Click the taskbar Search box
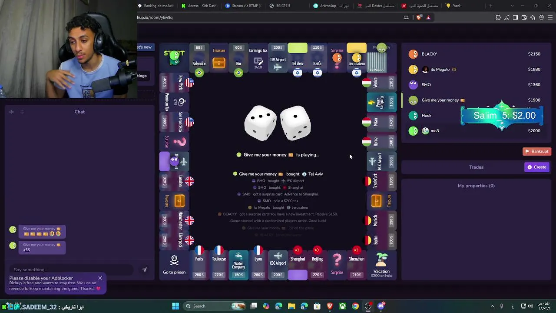The image size is (556, 313). click(x=215, y=306)
